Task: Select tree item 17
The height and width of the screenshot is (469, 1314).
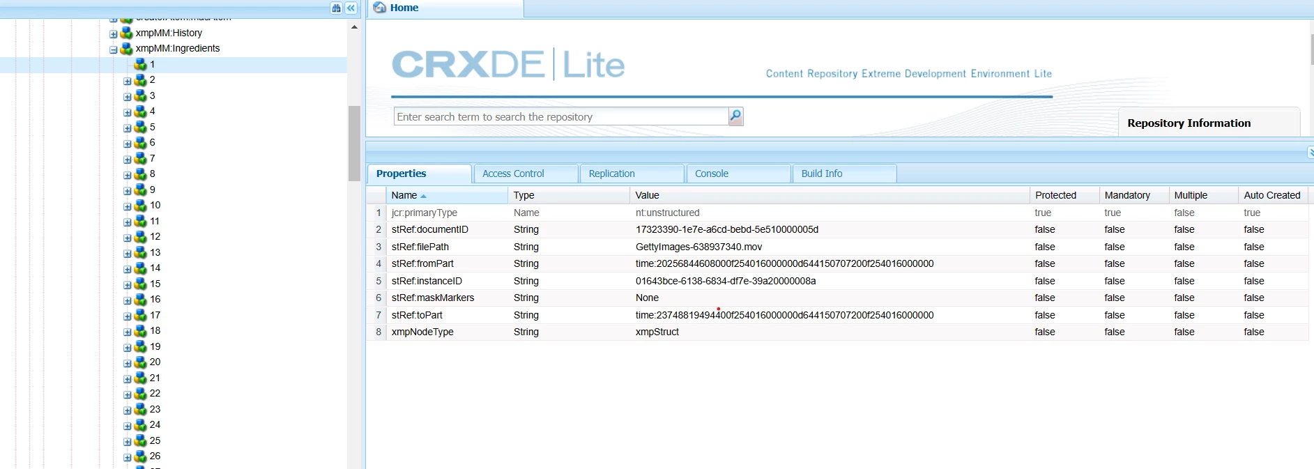Action: tap(155, 315)
